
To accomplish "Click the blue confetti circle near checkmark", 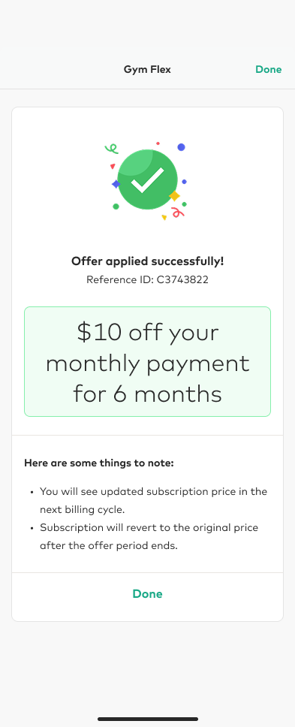I will point(181,147).
